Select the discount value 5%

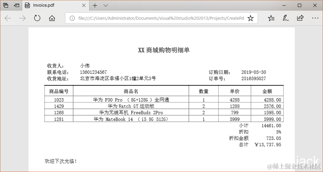click(x=279, y=132)
